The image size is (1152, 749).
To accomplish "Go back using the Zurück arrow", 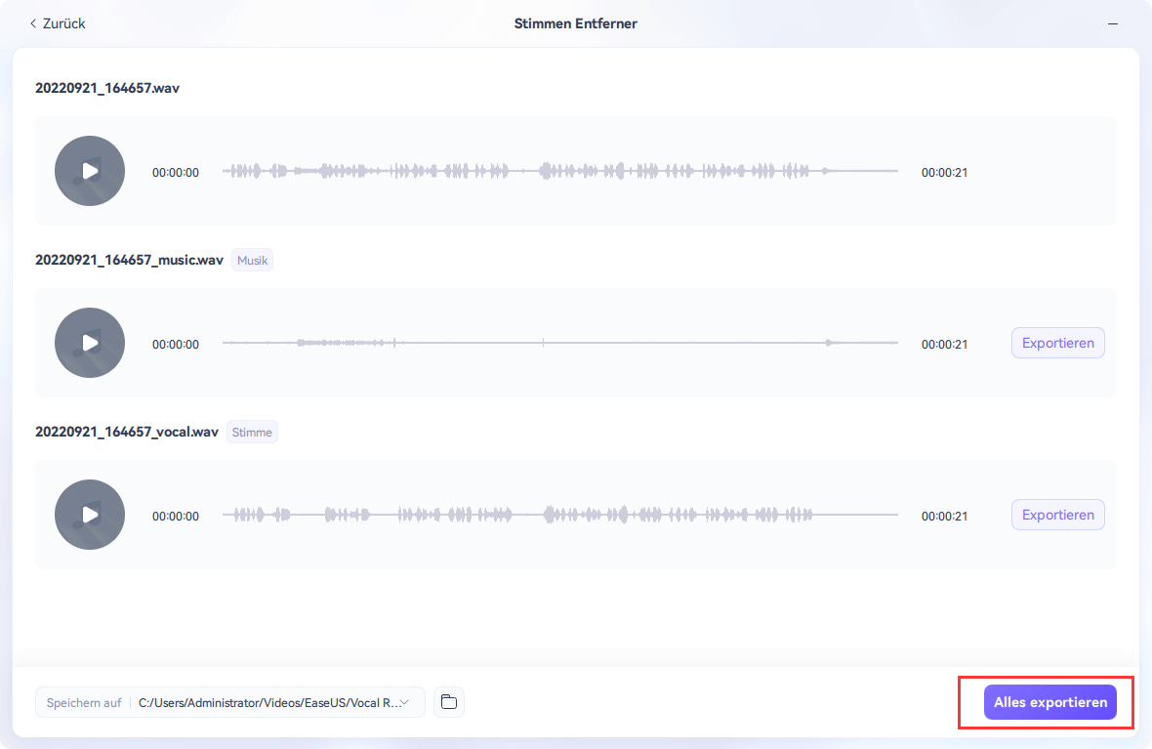I will [57, 23].
